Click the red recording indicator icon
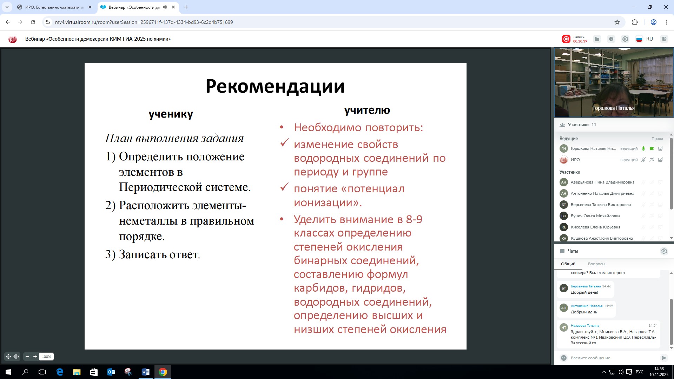Viewport: 674px width, 379px height. pyautogui.click(x=566, y=39)
